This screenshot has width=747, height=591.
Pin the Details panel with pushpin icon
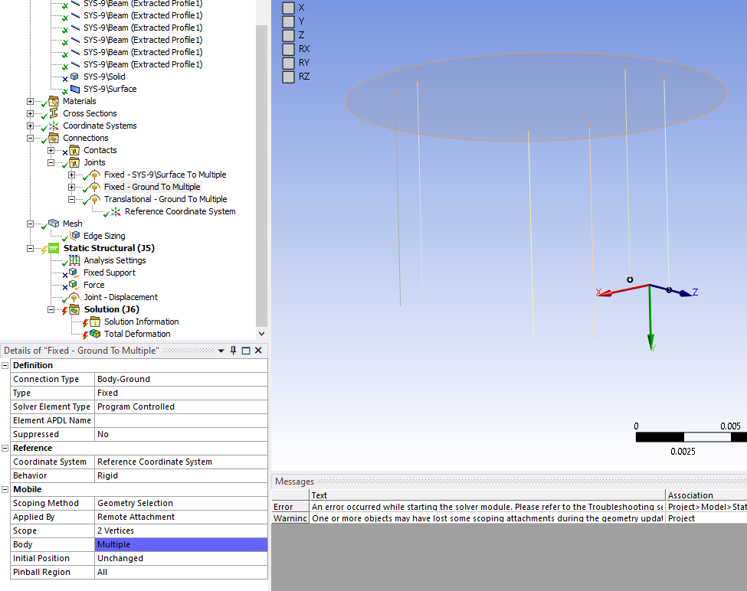point(234,351)
